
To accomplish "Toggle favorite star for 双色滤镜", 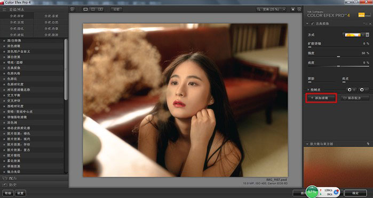I will 4,46.
